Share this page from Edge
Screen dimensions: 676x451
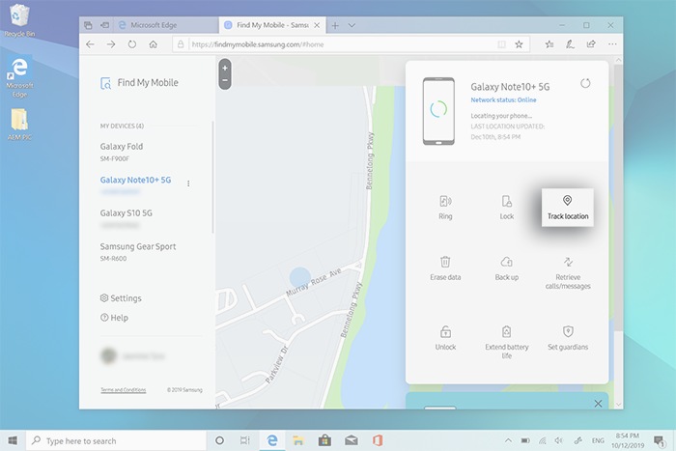pyautogui.click(x=591, y=44)
